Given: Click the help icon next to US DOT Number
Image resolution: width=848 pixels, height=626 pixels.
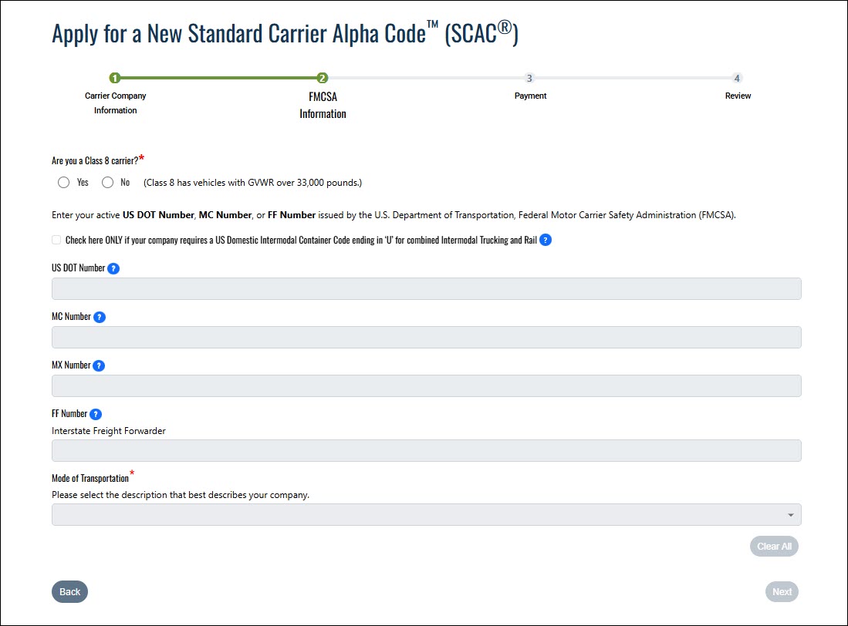Looking at the screenshot, I should point(113,269).
